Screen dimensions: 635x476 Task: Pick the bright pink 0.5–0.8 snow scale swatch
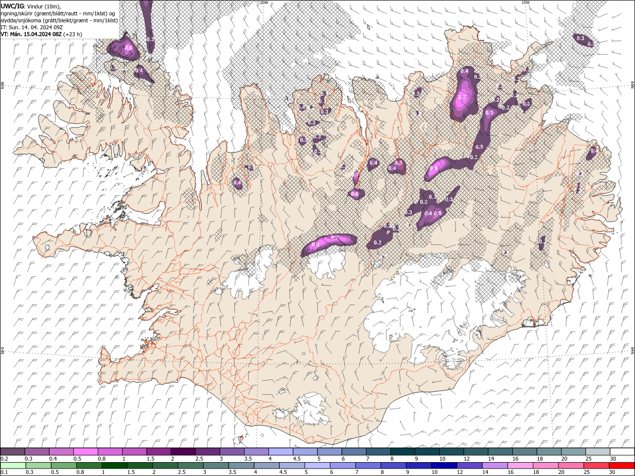85,452
